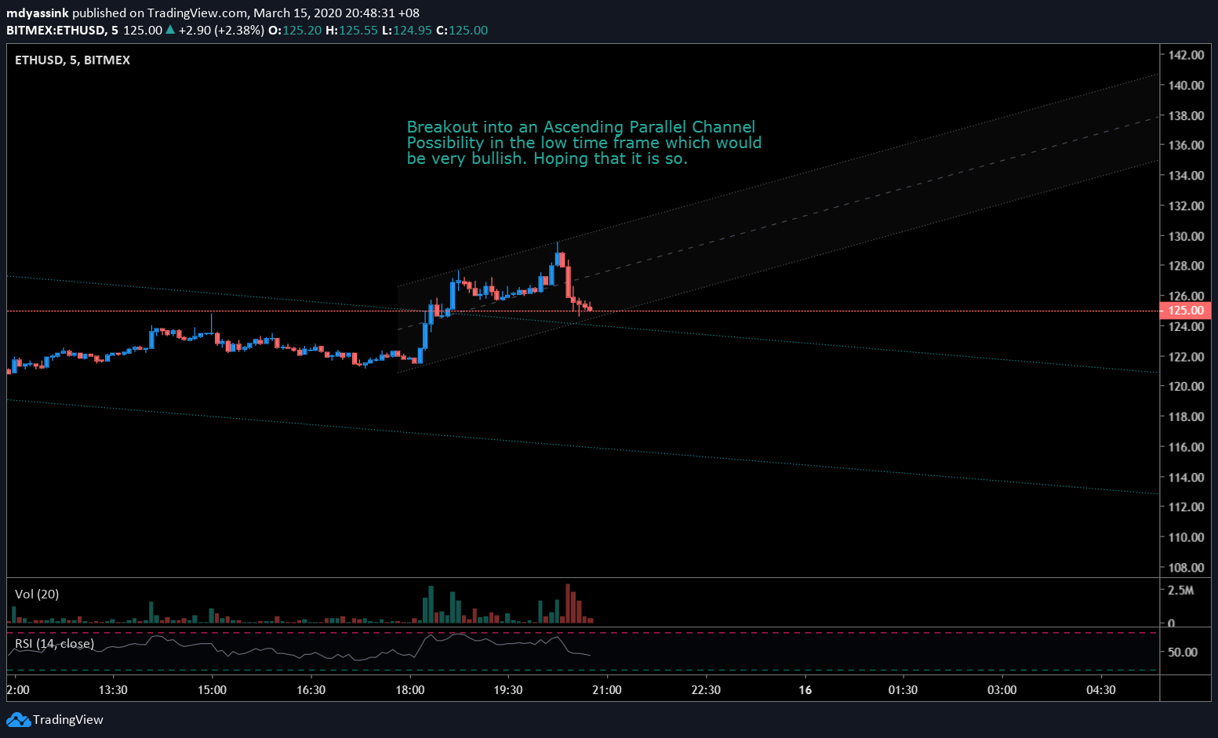1218x738 pixels.
Task: Click the tallest red volume bar
Action: 568,603
